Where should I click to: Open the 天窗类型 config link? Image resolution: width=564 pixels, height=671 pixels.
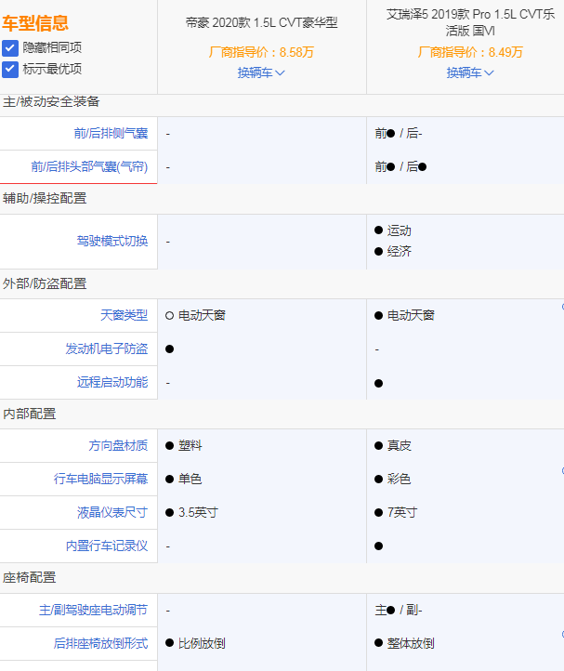(124, 316)
